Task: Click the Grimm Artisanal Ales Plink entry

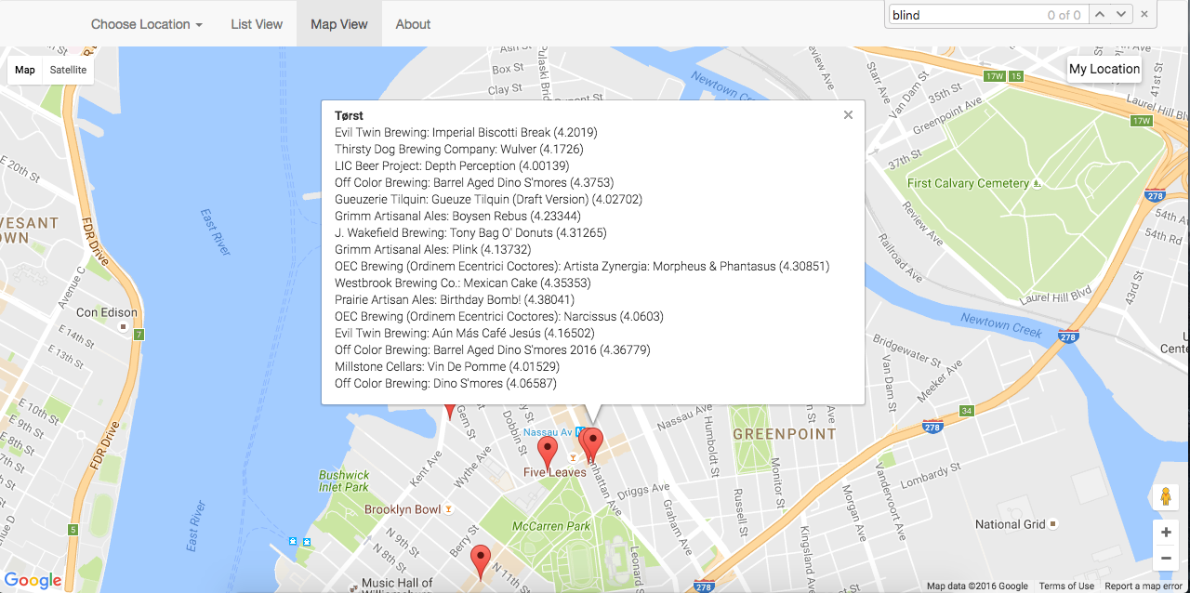Action: pos(433,249)
